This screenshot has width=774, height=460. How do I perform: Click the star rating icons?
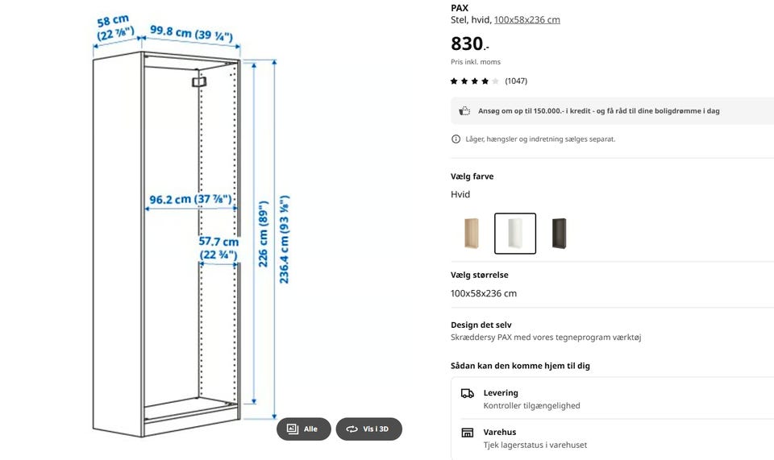474,81
